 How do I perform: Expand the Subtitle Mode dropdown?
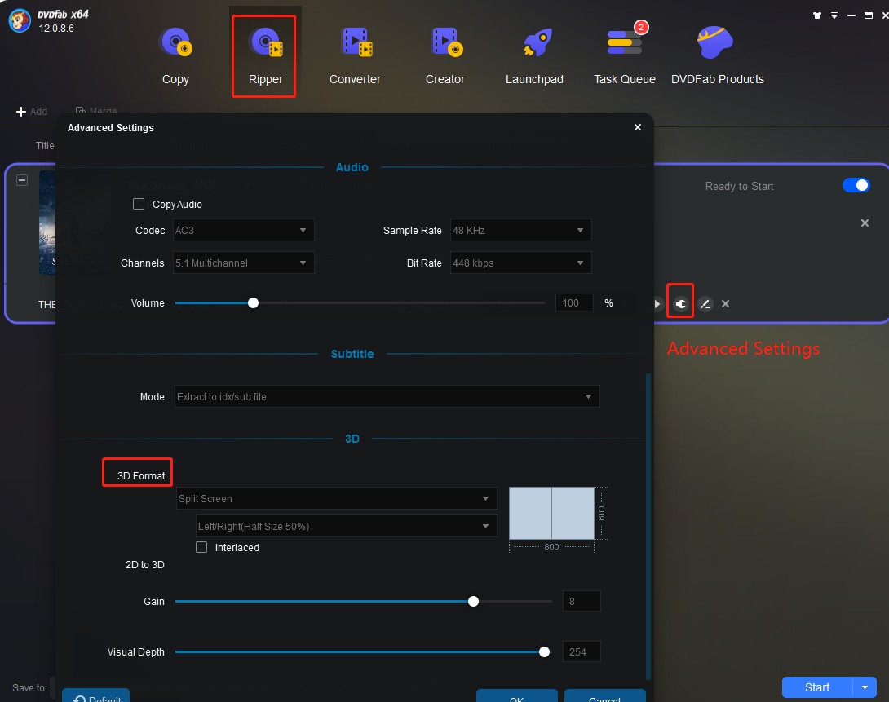(x=386, y=397)
